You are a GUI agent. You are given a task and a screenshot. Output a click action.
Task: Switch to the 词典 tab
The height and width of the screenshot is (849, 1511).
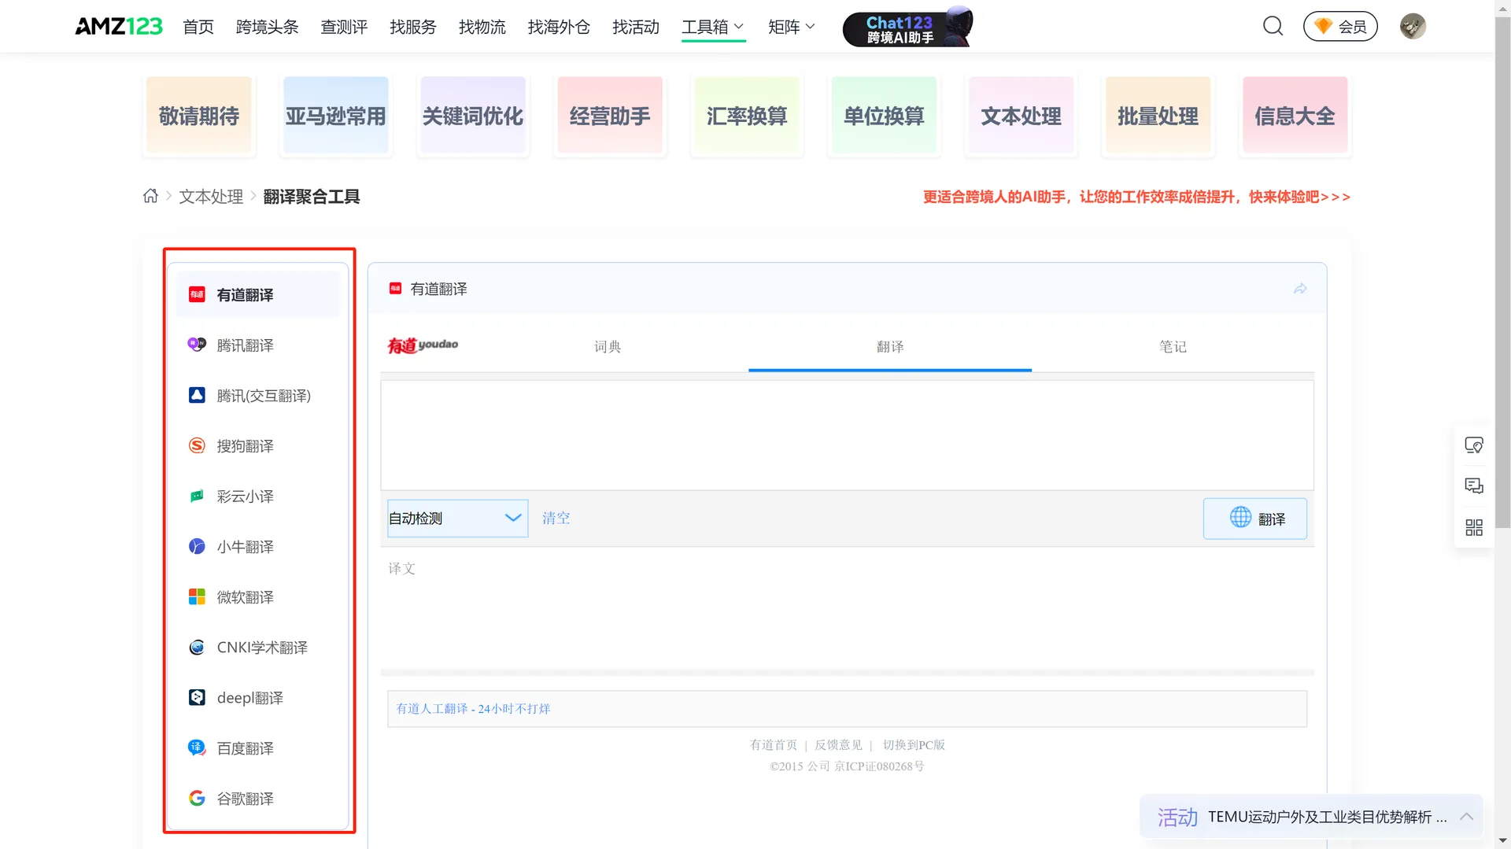click(607, 346)
